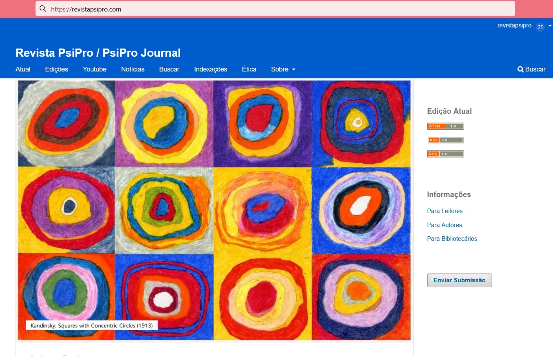Open the Ética menu item
This screenshot has height=356, width=553.
[249, 69]
